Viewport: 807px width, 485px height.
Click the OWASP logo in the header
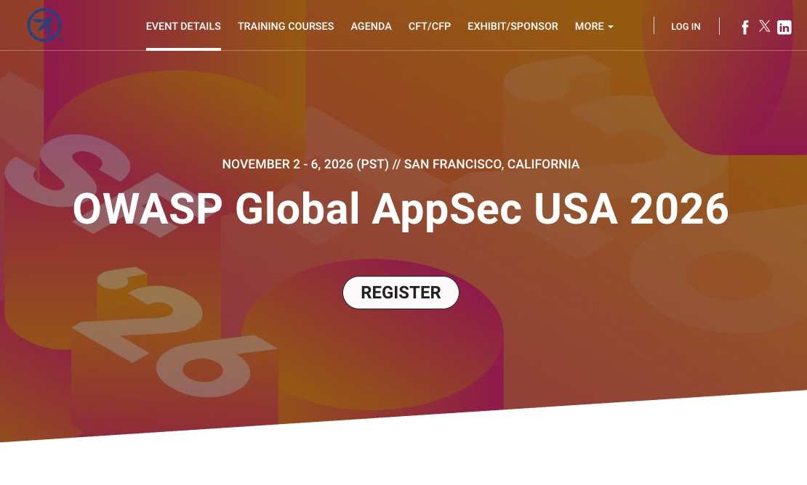[x=45, y=25]
